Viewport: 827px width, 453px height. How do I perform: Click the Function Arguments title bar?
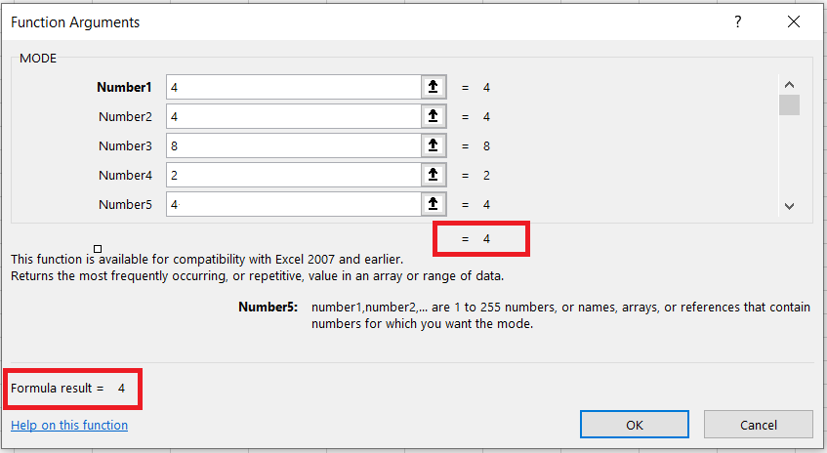click(342, 21)
